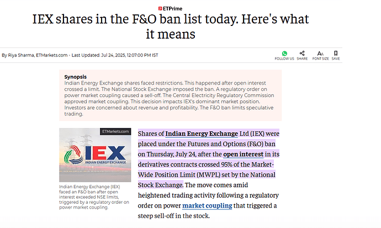Click the SAVE label
The height and width of the screenshot is (228, 381).
pyautogui.click(x=336, y=59)
